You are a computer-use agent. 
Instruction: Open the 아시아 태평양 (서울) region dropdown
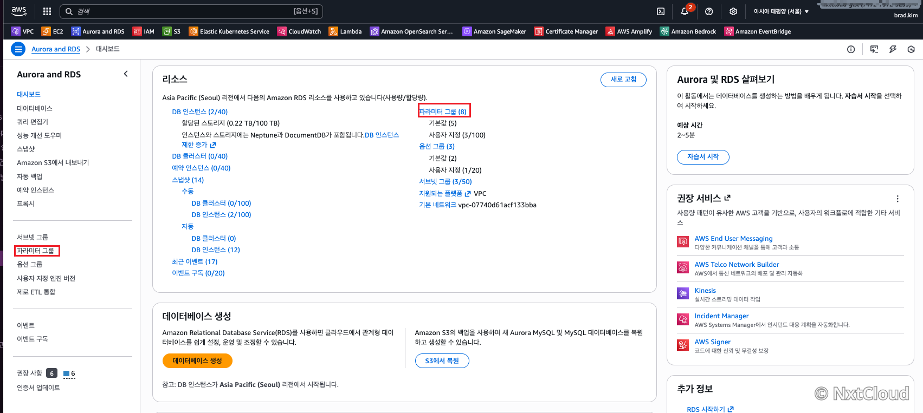point(781,11)
